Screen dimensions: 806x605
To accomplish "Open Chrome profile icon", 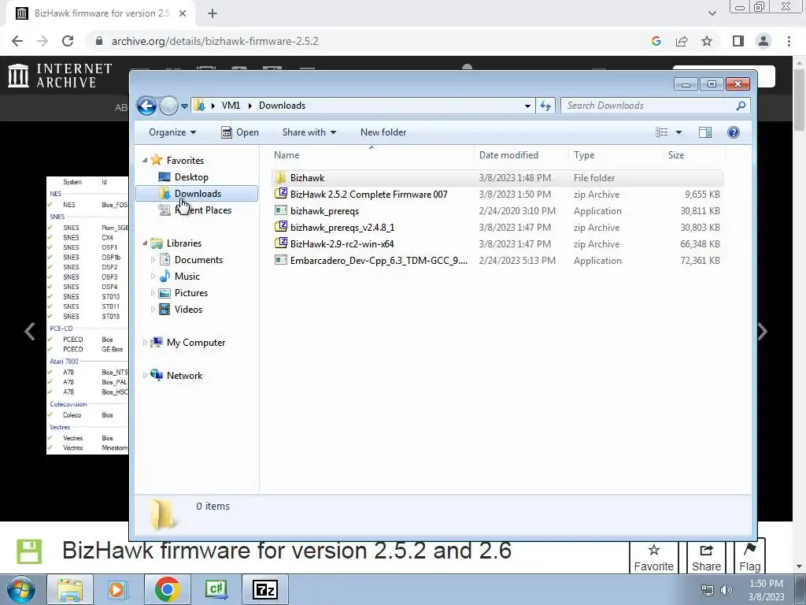I will (763, 41).
